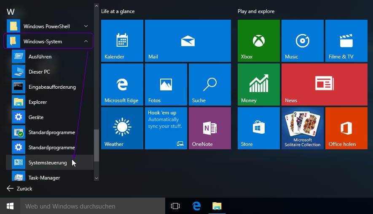Image resolution: width=373 pixels, height=214 pixels.
Task: Open File Explorer from taskbar
Action: click(x=217, y=206)
